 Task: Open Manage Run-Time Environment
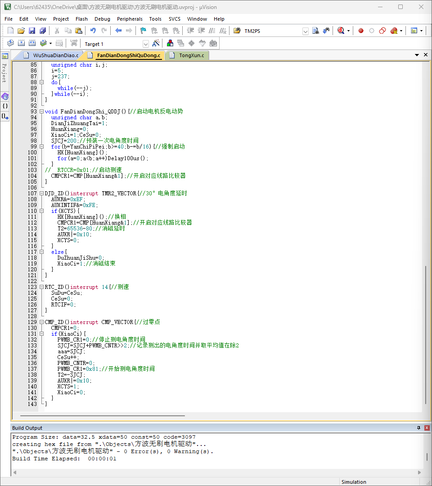(192, 43)
